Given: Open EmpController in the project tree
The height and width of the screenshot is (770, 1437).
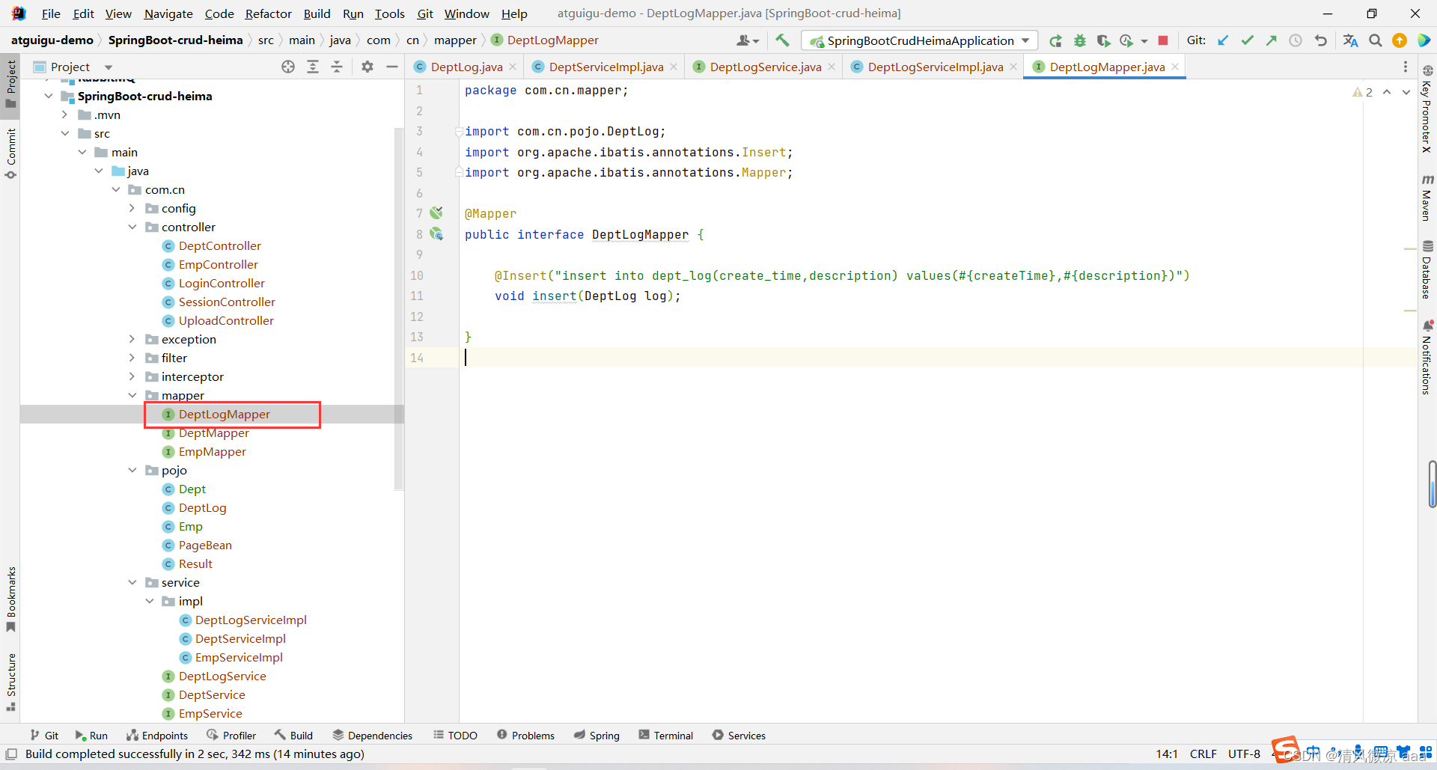Looking at the screenshot, I should [x=218, y=264].
